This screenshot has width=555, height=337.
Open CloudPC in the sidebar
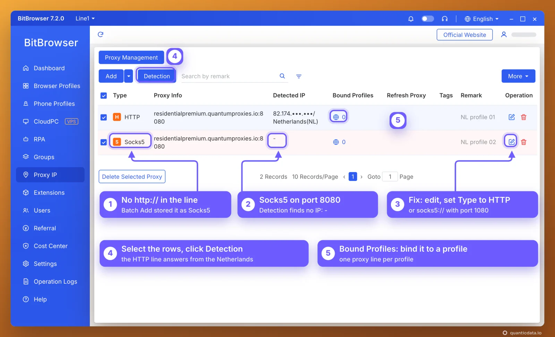(50, 122)
